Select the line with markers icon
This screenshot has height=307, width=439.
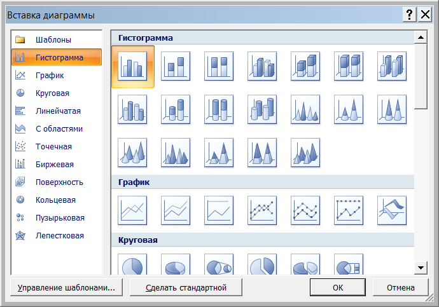click(x=262, y=210)
